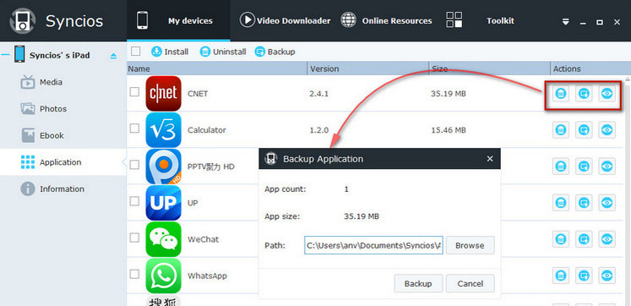Eject the iPad with the eject icon
631x306 pixels.
click(x=113, y=56)
